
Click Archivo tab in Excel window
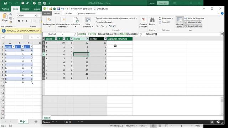(x=5, y=9)
